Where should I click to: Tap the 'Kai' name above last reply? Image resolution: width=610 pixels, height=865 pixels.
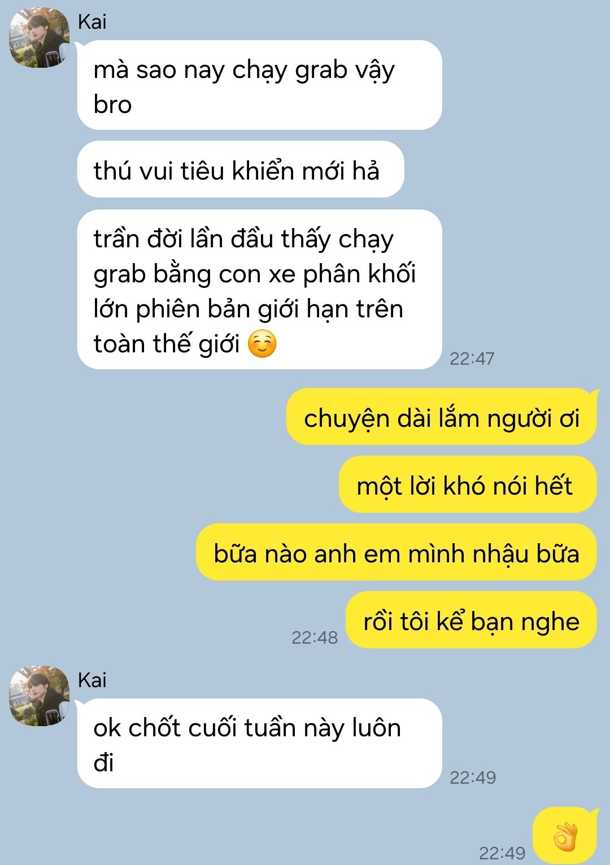point(92,680)
